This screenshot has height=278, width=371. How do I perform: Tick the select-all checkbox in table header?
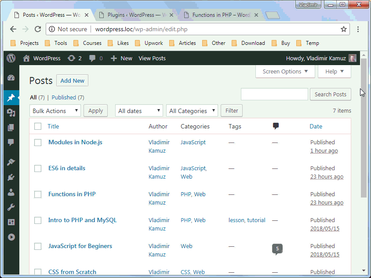[x=38, y=126]
